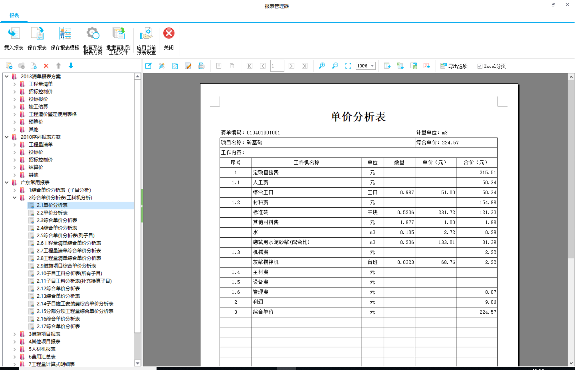Move item up with gray up arrow
The width and height of the screenshot is (575, 370).
click(59, 66)
